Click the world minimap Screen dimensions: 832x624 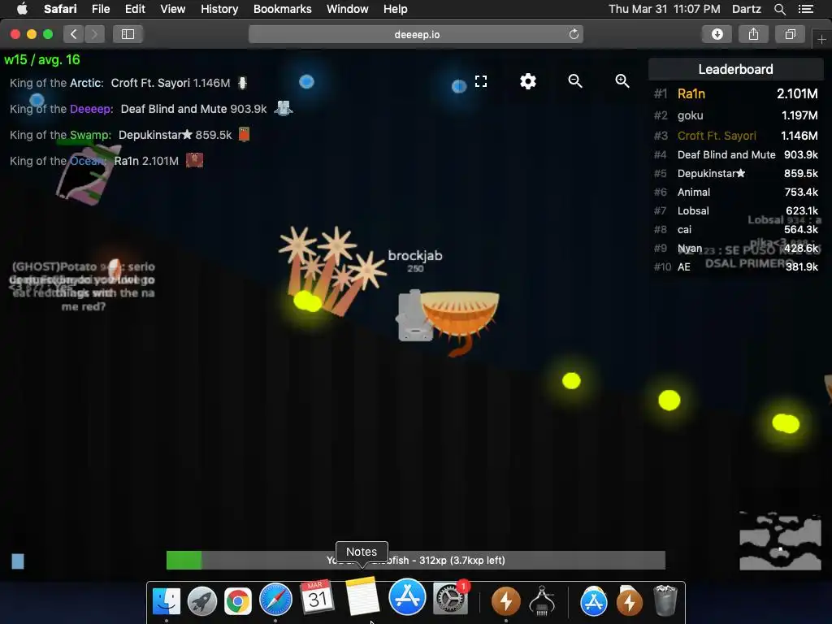click(780, 541)
